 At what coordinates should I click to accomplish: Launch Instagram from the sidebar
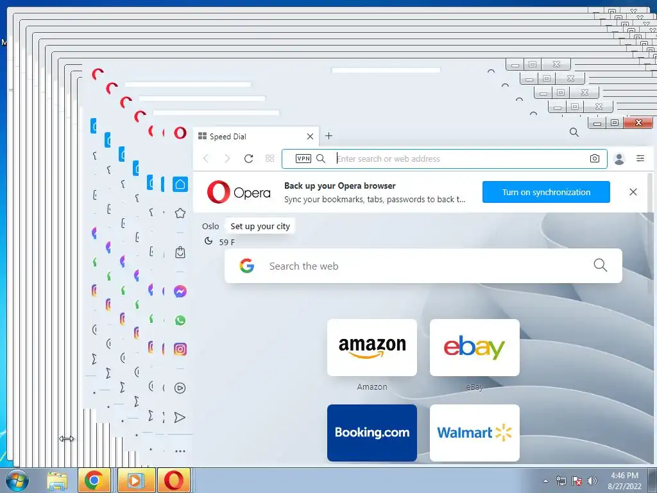point(180,349)
